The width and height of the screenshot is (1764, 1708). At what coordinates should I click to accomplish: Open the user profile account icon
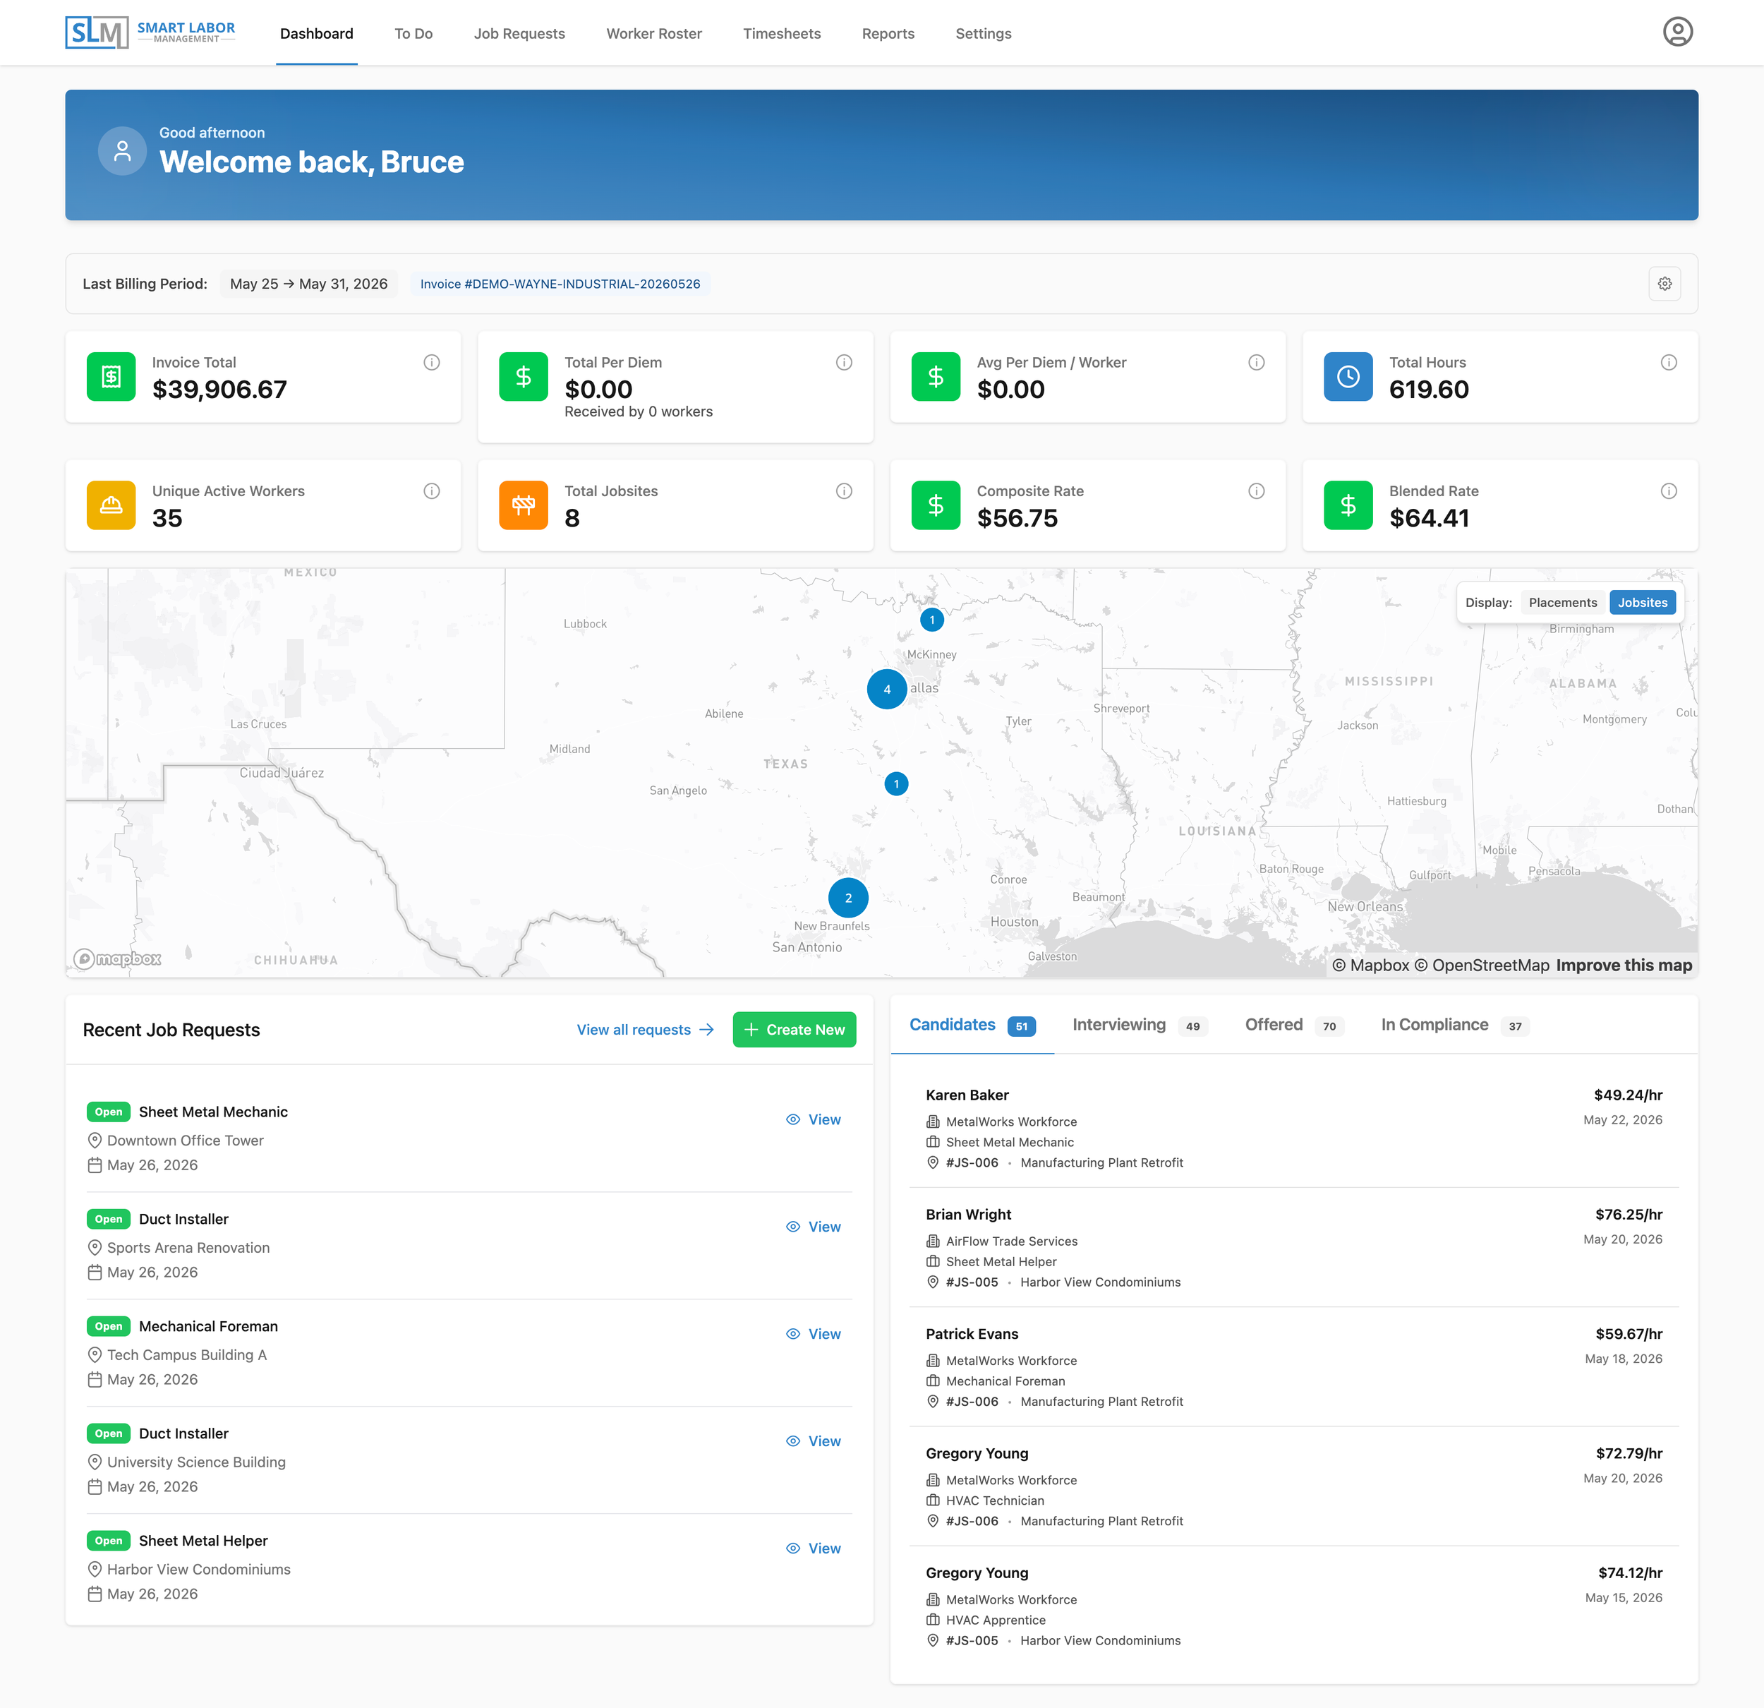1677,32
